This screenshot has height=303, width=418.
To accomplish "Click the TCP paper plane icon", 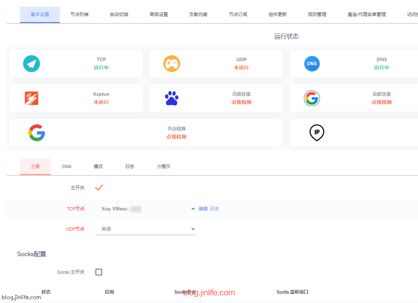I will (x=31, y=64).
